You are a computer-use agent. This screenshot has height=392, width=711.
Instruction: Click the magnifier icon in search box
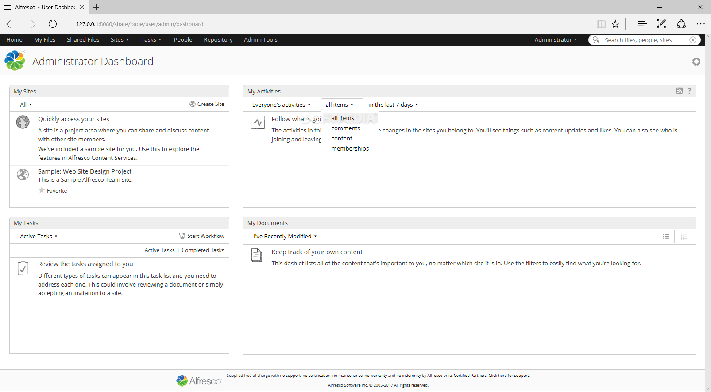tap(596, 40)
